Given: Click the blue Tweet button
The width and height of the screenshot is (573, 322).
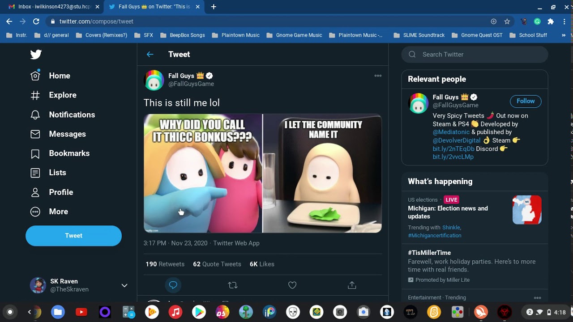Looking at the screenshot, I should [73, 236].
